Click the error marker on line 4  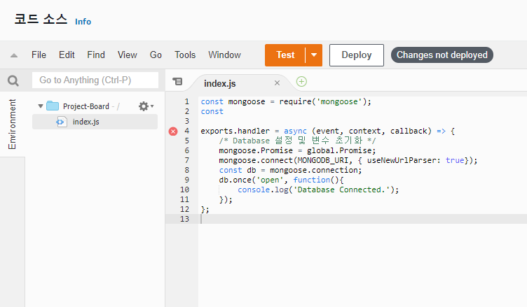pos(173,131)
